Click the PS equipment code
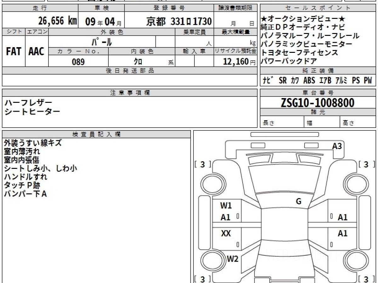The height and width of the screenshot is (283, 378). (356, 80)
